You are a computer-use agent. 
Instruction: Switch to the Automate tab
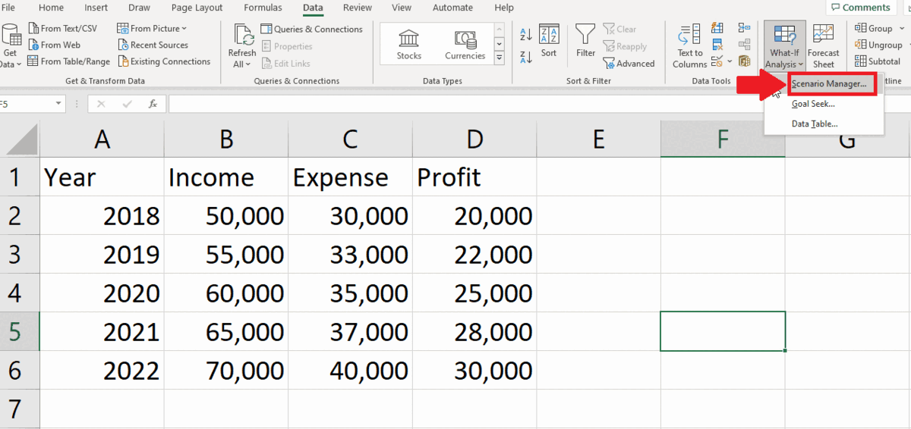[452, 8]
